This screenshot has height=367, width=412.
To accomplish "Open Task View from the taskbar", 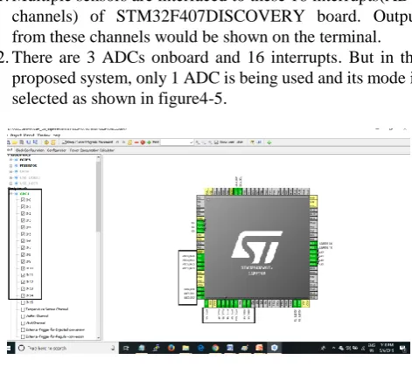I will [126, 348].
